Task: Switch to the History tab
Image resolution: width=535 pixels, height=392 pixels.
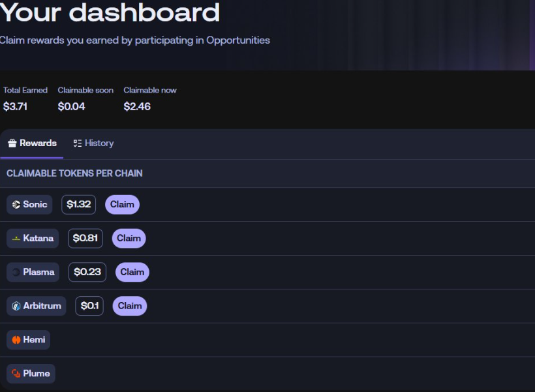Action: click(x=93, y=143)
